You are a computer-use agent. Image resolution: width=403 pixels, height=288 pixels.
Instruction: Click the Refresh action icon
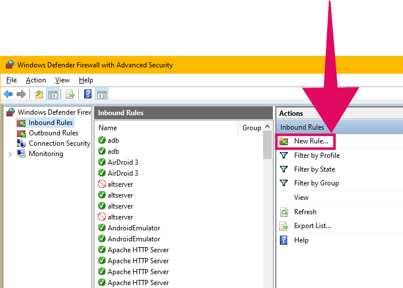284,212
